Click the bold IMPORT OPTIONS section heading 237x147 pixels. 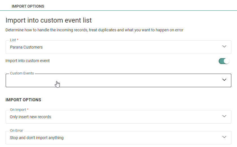point(23,100)
